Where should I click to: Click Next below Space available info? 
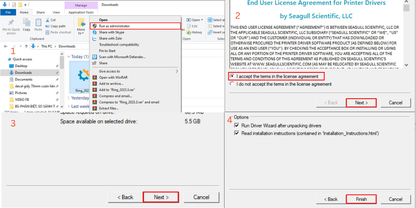pyautogui.click(x=161, y=197)
